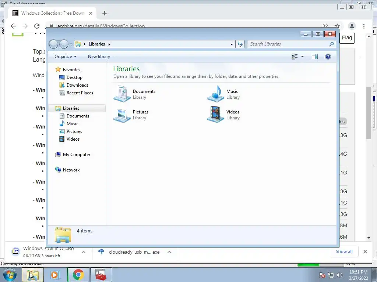
Task: Click the Libraries breadcrumb segment
Action: click(97, 44)
